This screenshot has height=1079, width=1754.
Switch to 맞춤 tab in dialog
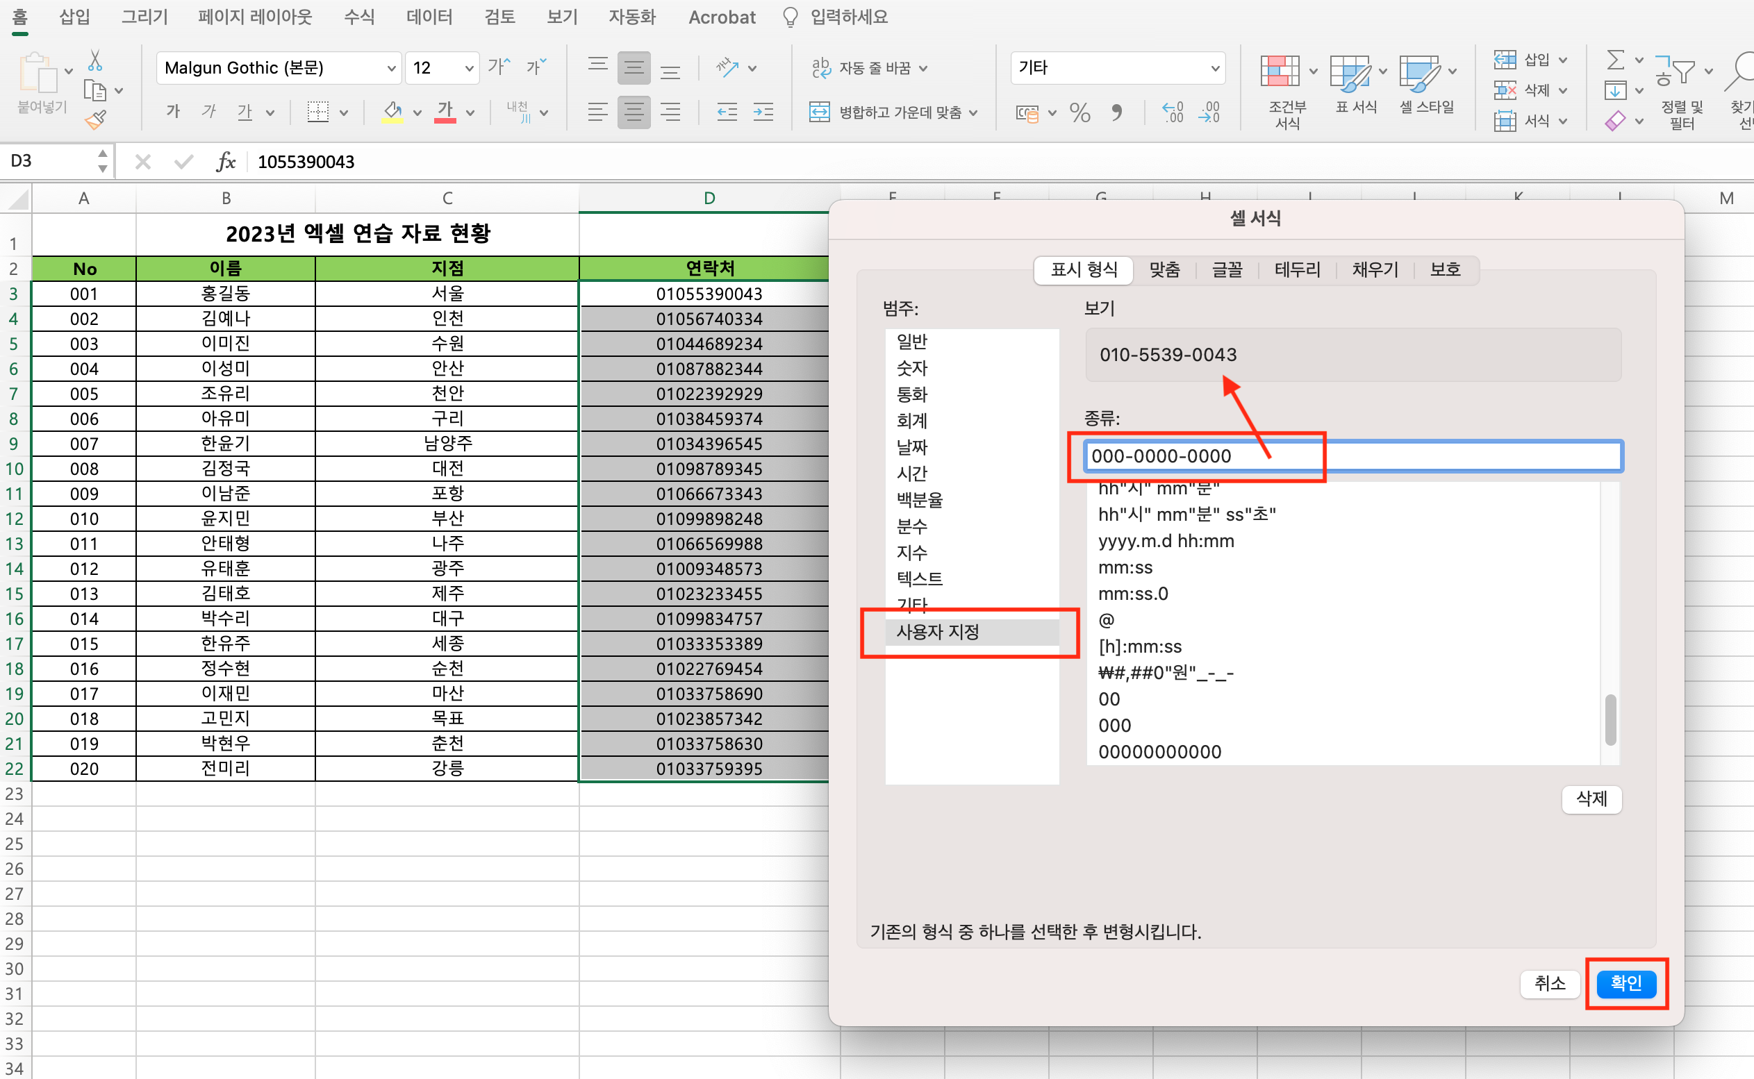tap(1164, 269)
